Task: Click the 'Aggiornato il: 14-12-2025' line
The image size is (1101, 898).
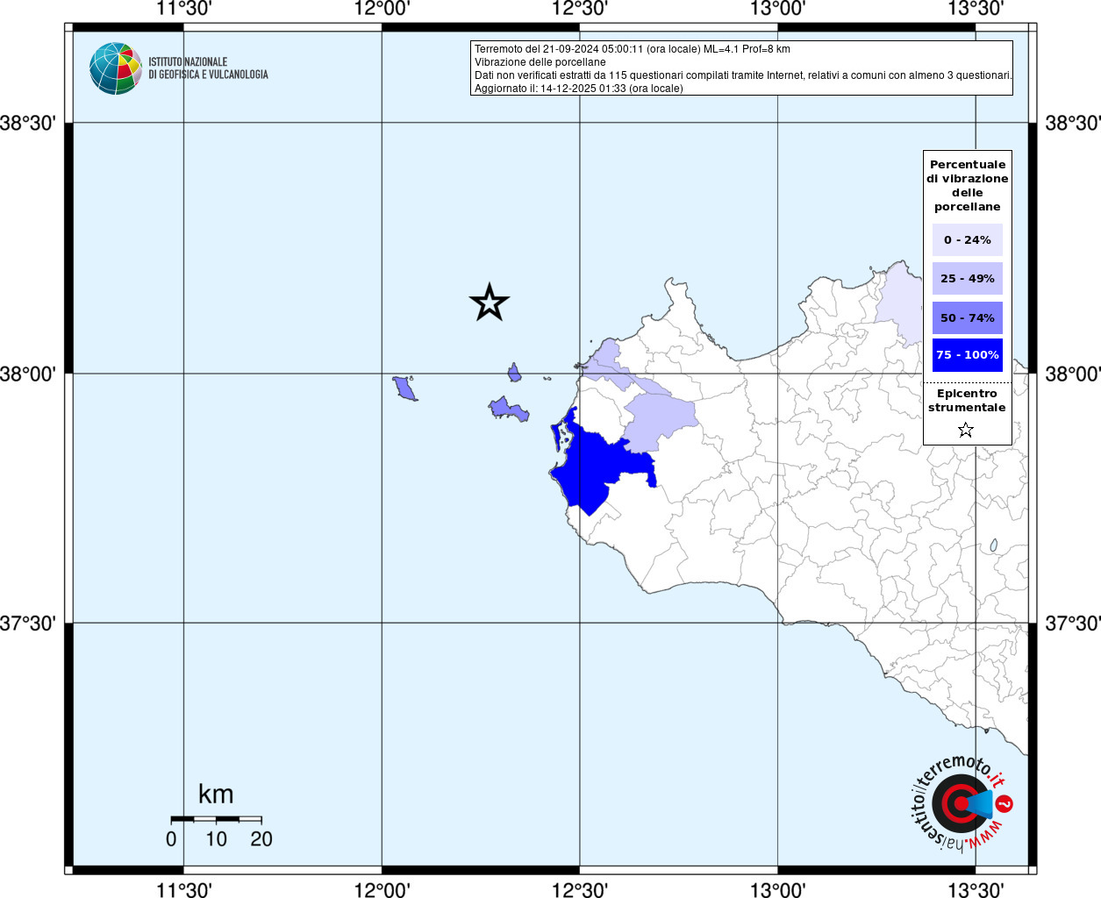Action: pos(579,89)
